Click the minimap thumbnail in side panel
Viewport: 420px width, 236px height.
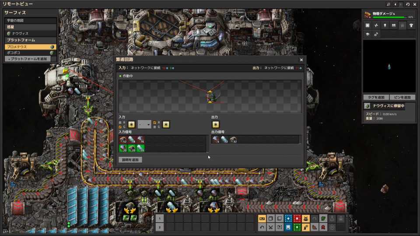coord(389,66)
